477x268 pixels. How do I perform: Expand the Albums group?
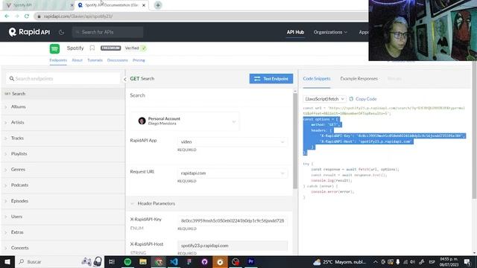coord(63,106)
